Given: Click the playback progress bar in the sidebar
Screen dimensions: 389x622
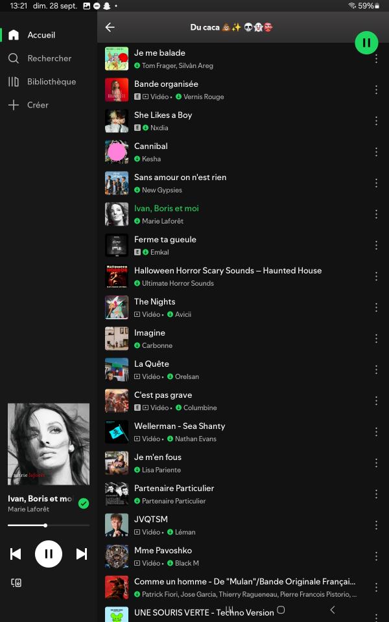Looking at the screenshot, I should [x=49, y=525].
